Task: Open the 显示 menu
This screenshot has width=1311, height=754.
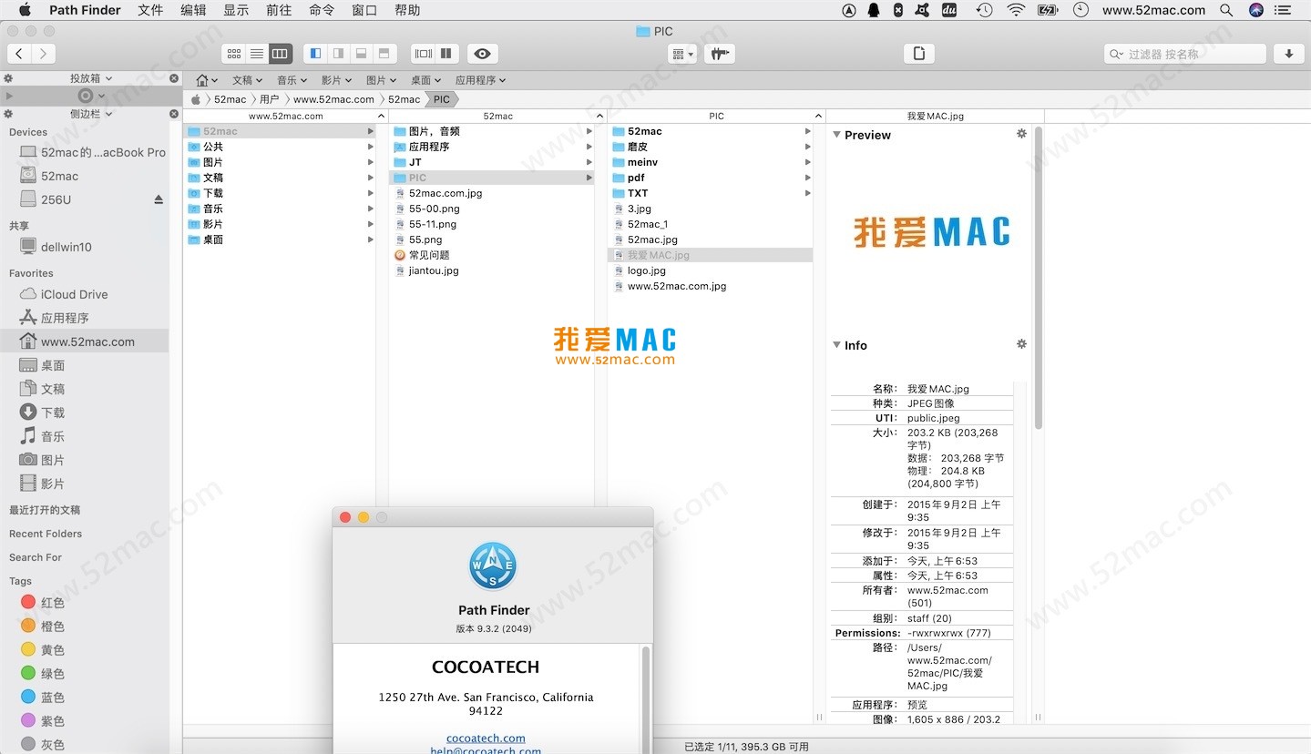Action: (x=236, y=10)
